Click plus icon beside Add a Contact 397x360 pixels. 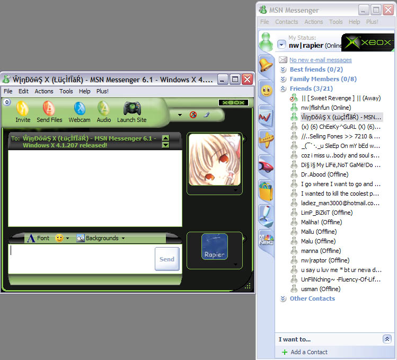(285, 352)
